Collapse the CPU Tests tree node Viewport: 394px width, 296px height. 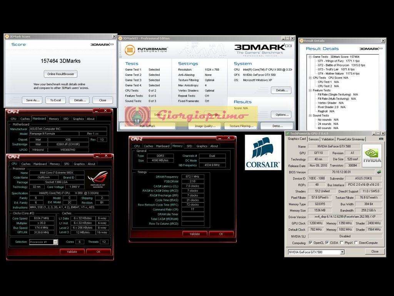[x=310, y=78]
